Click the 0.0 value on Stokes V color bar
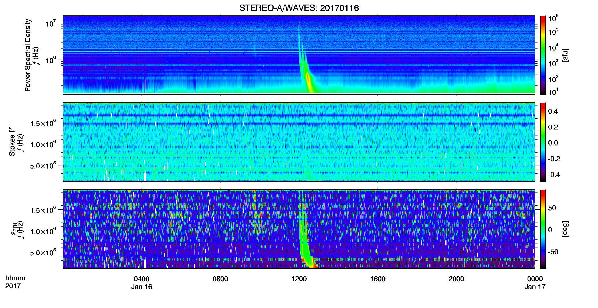The width and height of the screenshot is (598, 308). coord(553,143)
